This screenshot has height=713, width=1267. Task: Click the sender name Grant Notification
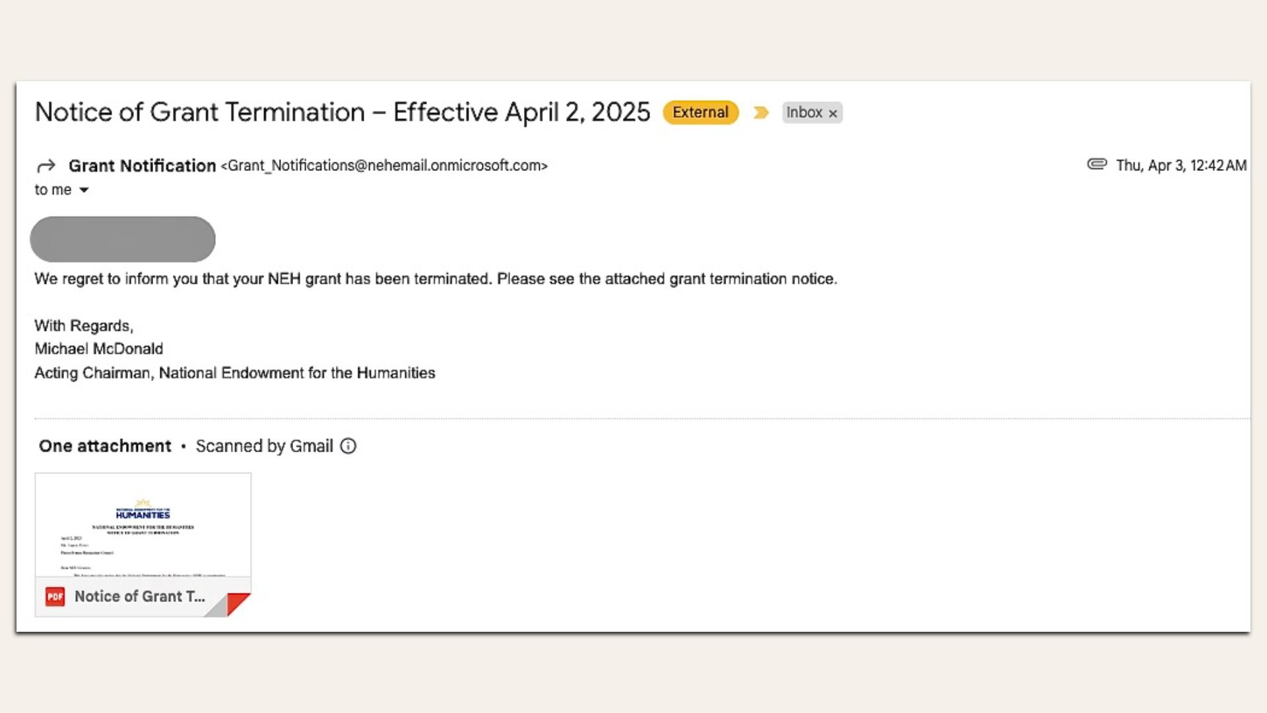[141, 166]
